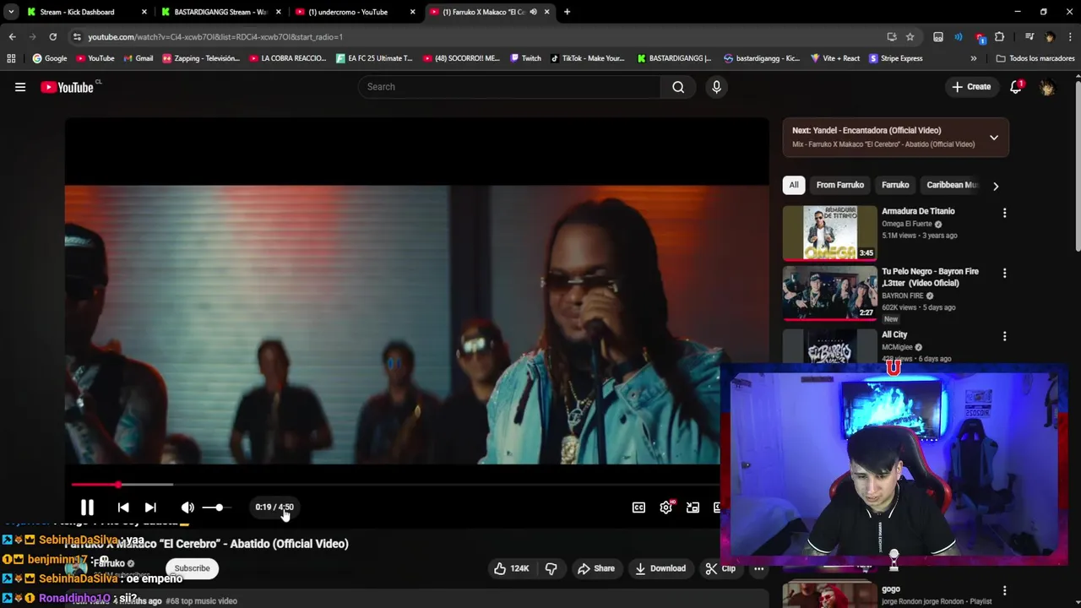Open site information icon in address bar
The height and width of the screenshot is (608, 1081).
coord(77,37)
